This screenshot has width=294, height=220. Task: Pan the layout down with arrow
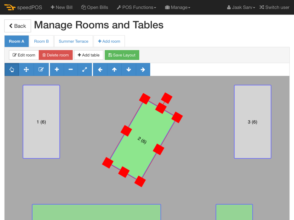coord(129,69)
